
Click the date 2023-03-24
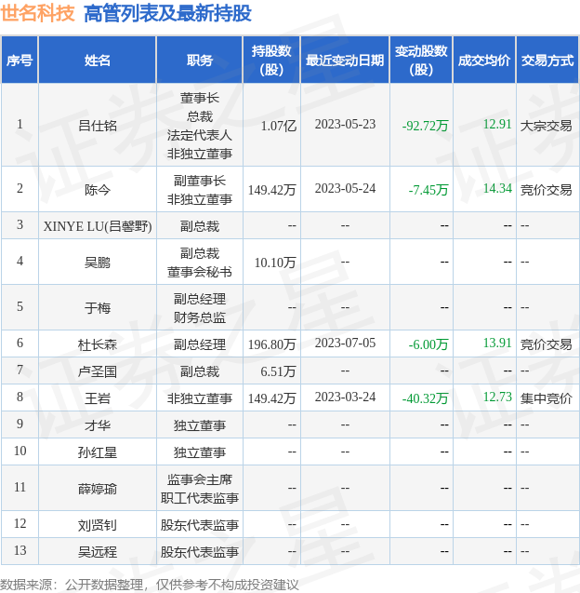tap(345, 398)
